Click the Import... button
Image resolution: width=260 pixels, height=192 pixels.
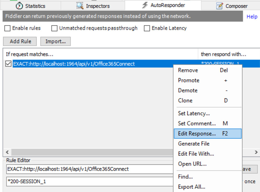(55, 41)
